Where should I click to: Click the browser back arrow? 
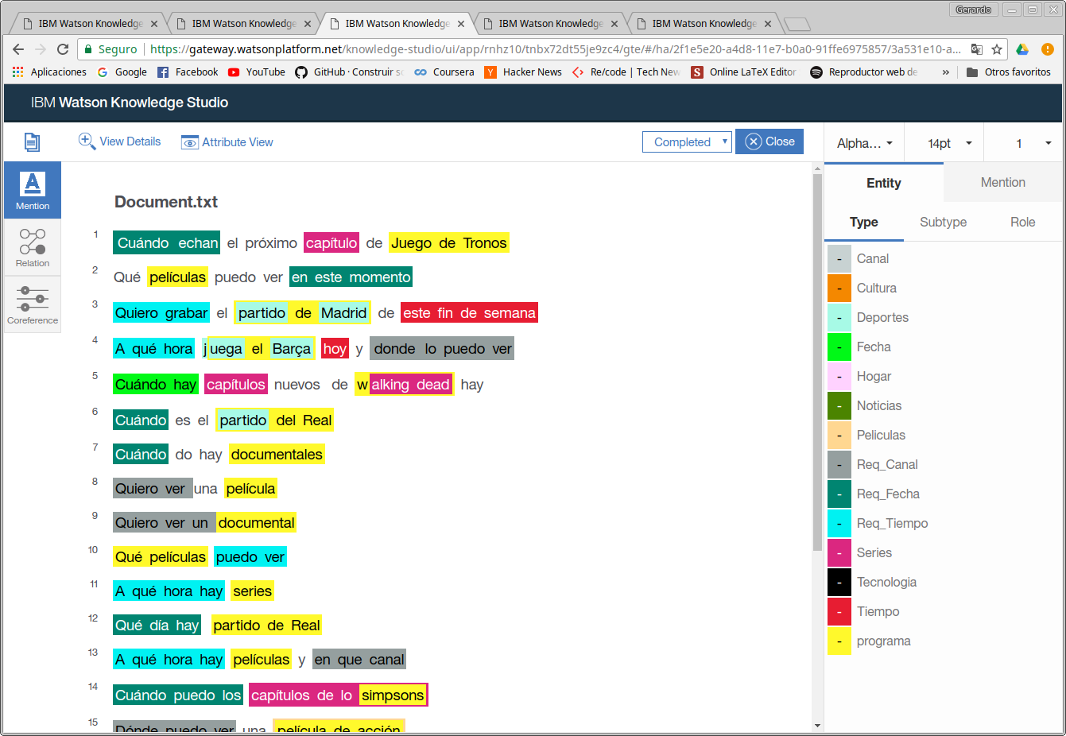click(x=18, y=49)
